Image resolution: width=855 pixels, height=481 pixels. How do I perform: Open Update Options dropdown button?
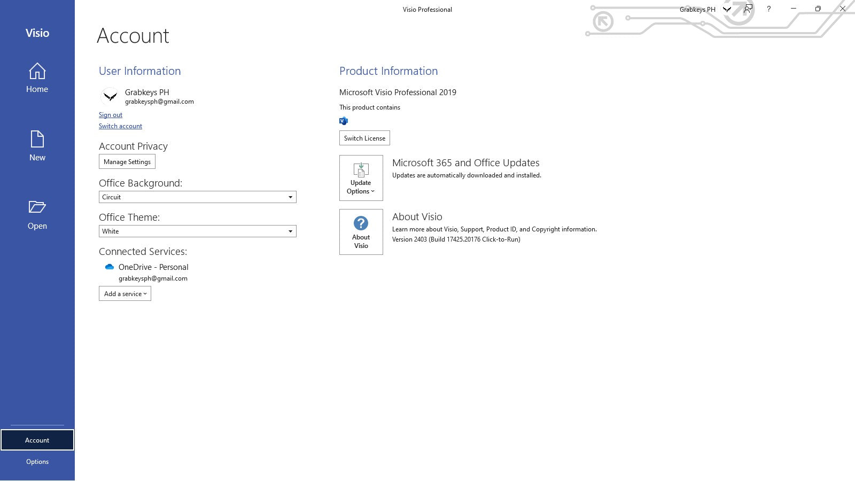361,178
